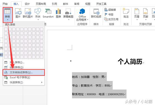Select 文本转换成表格(V)... option

pos(24,72)
